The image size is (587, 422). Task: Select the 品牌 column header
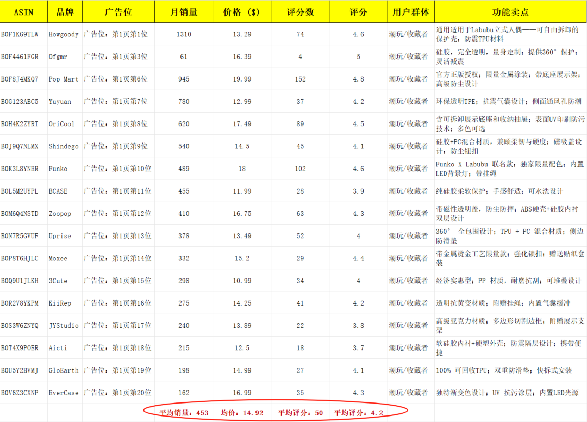(x=65, y=12)
